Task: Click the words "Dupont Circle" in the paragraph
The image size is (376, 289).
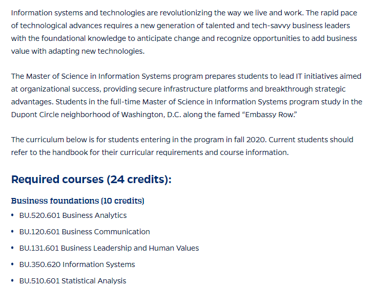Action: click(x=35, y=115)
